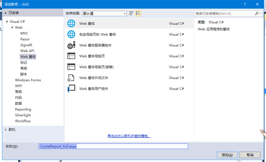266x162 pixels.
Task: Click the 已安装 header label
Action: [x=14, y=13]
